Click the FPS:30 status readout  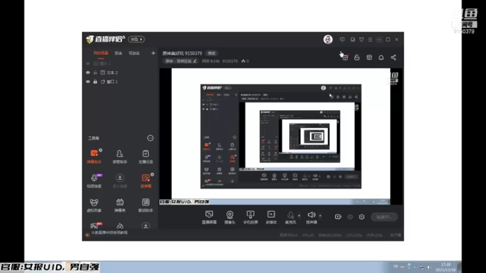(x=308, y=235)
